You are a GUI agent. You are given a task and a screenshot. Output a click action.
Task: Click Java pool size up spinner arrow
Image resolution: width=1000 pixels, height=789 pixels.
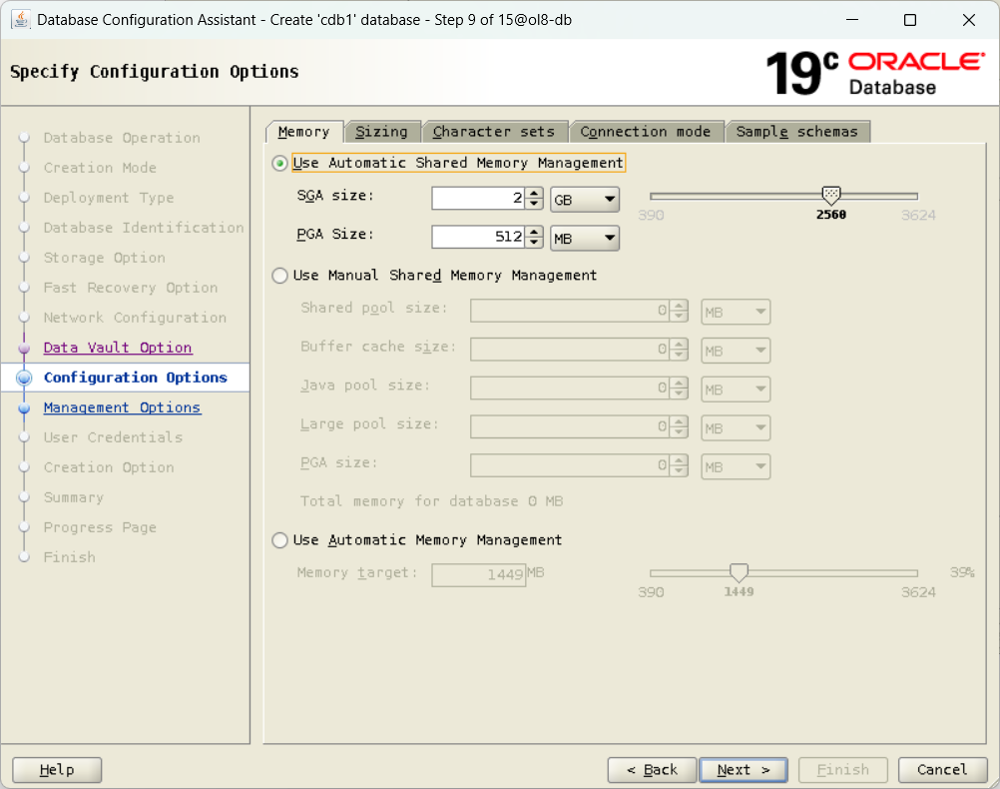click(x=680, y=383)
